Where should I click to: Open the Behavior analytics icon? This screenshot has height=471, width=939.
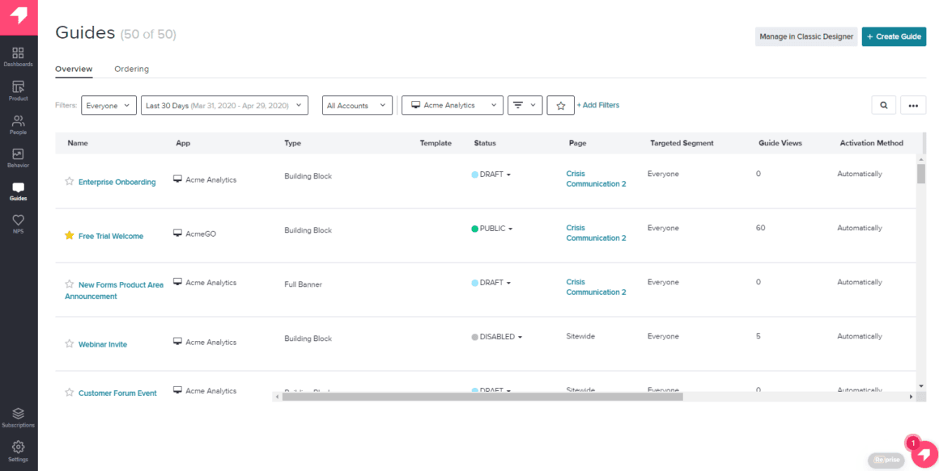tap(18, 158)
